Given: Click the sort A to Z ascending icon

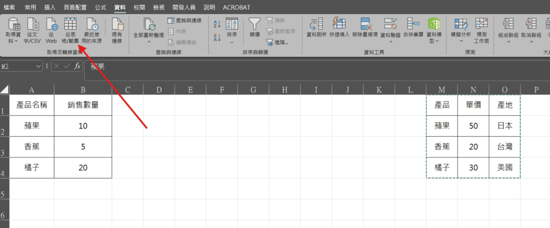Looking at the screenshot, I should click(x=217, y=24).
